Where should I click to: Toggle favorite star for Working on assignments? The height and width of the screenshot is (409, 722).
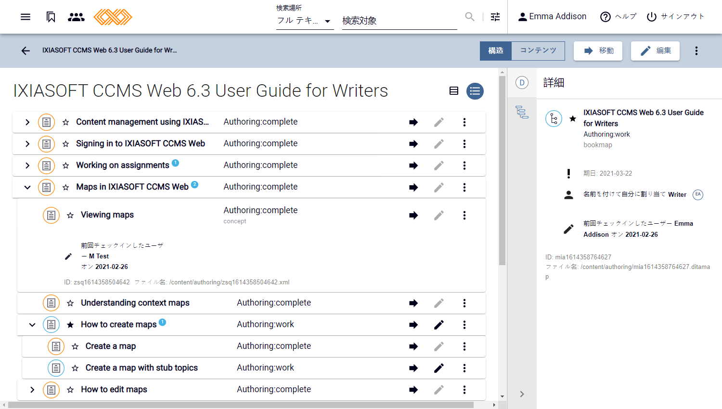click(x=65, y=166)
